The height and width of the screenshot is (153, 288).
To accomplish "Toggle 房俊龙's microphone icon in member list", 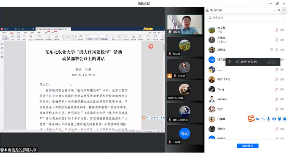I will pyautogui.click(x=277, y=50).
